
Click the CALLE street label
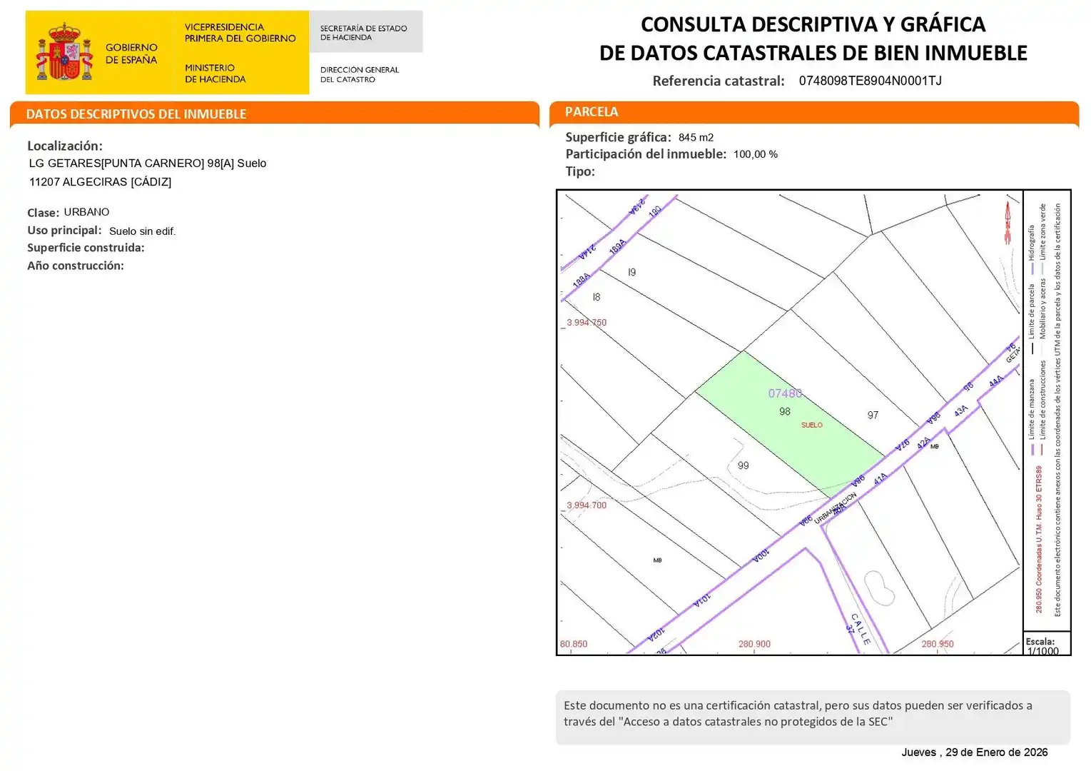click(861, 629)
